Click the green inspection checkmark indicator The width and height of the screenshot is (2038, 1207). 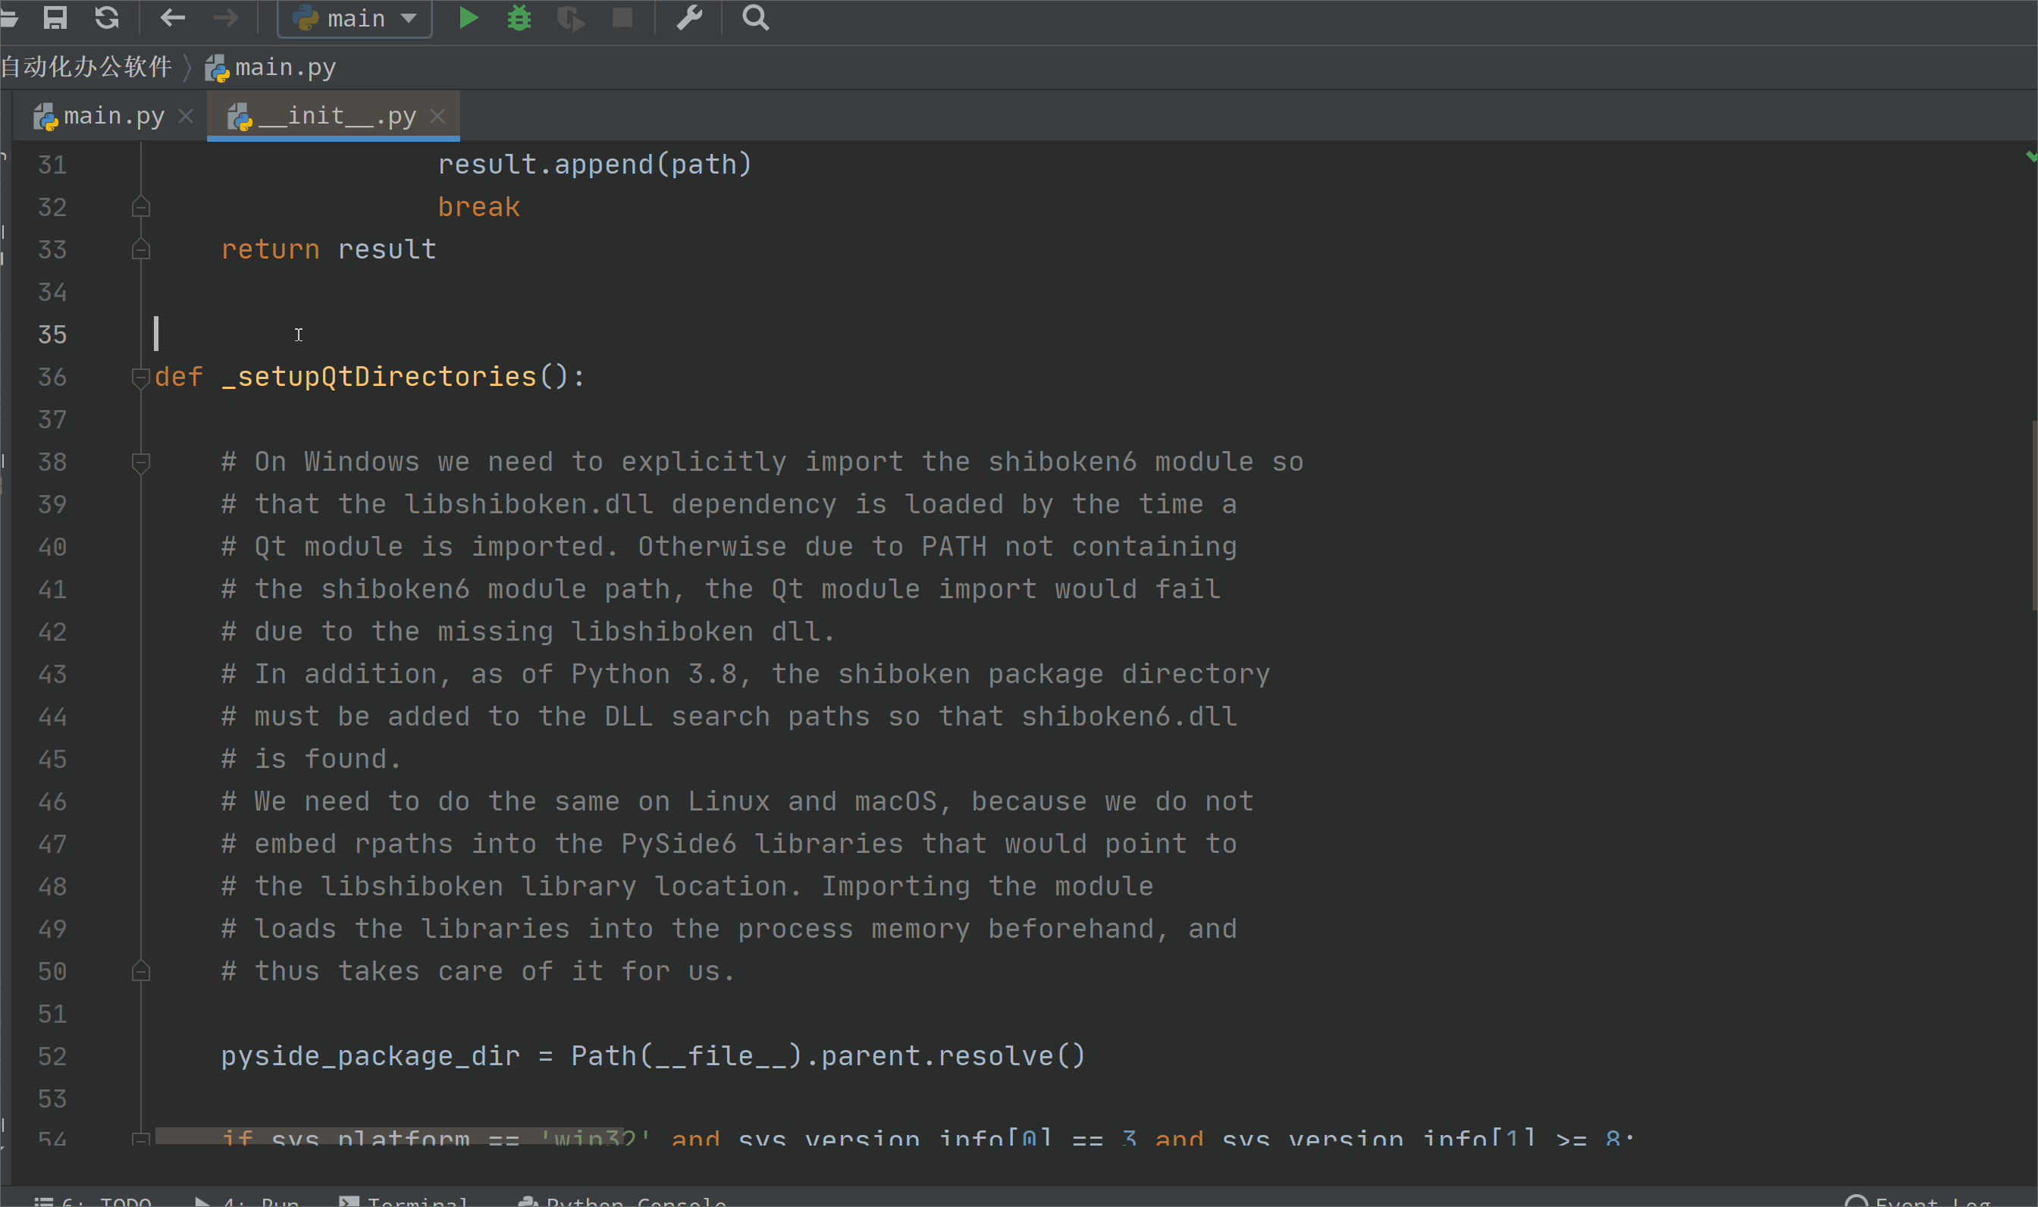pyautogui.click(x=2030, y=156)
